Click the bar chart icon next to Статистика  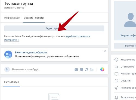tap(116, 67)
